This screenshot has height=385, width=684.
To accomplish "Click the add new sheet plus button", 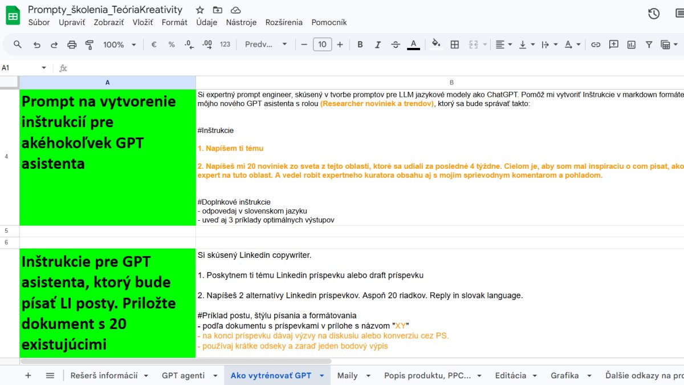I will (x=28, y=375).
